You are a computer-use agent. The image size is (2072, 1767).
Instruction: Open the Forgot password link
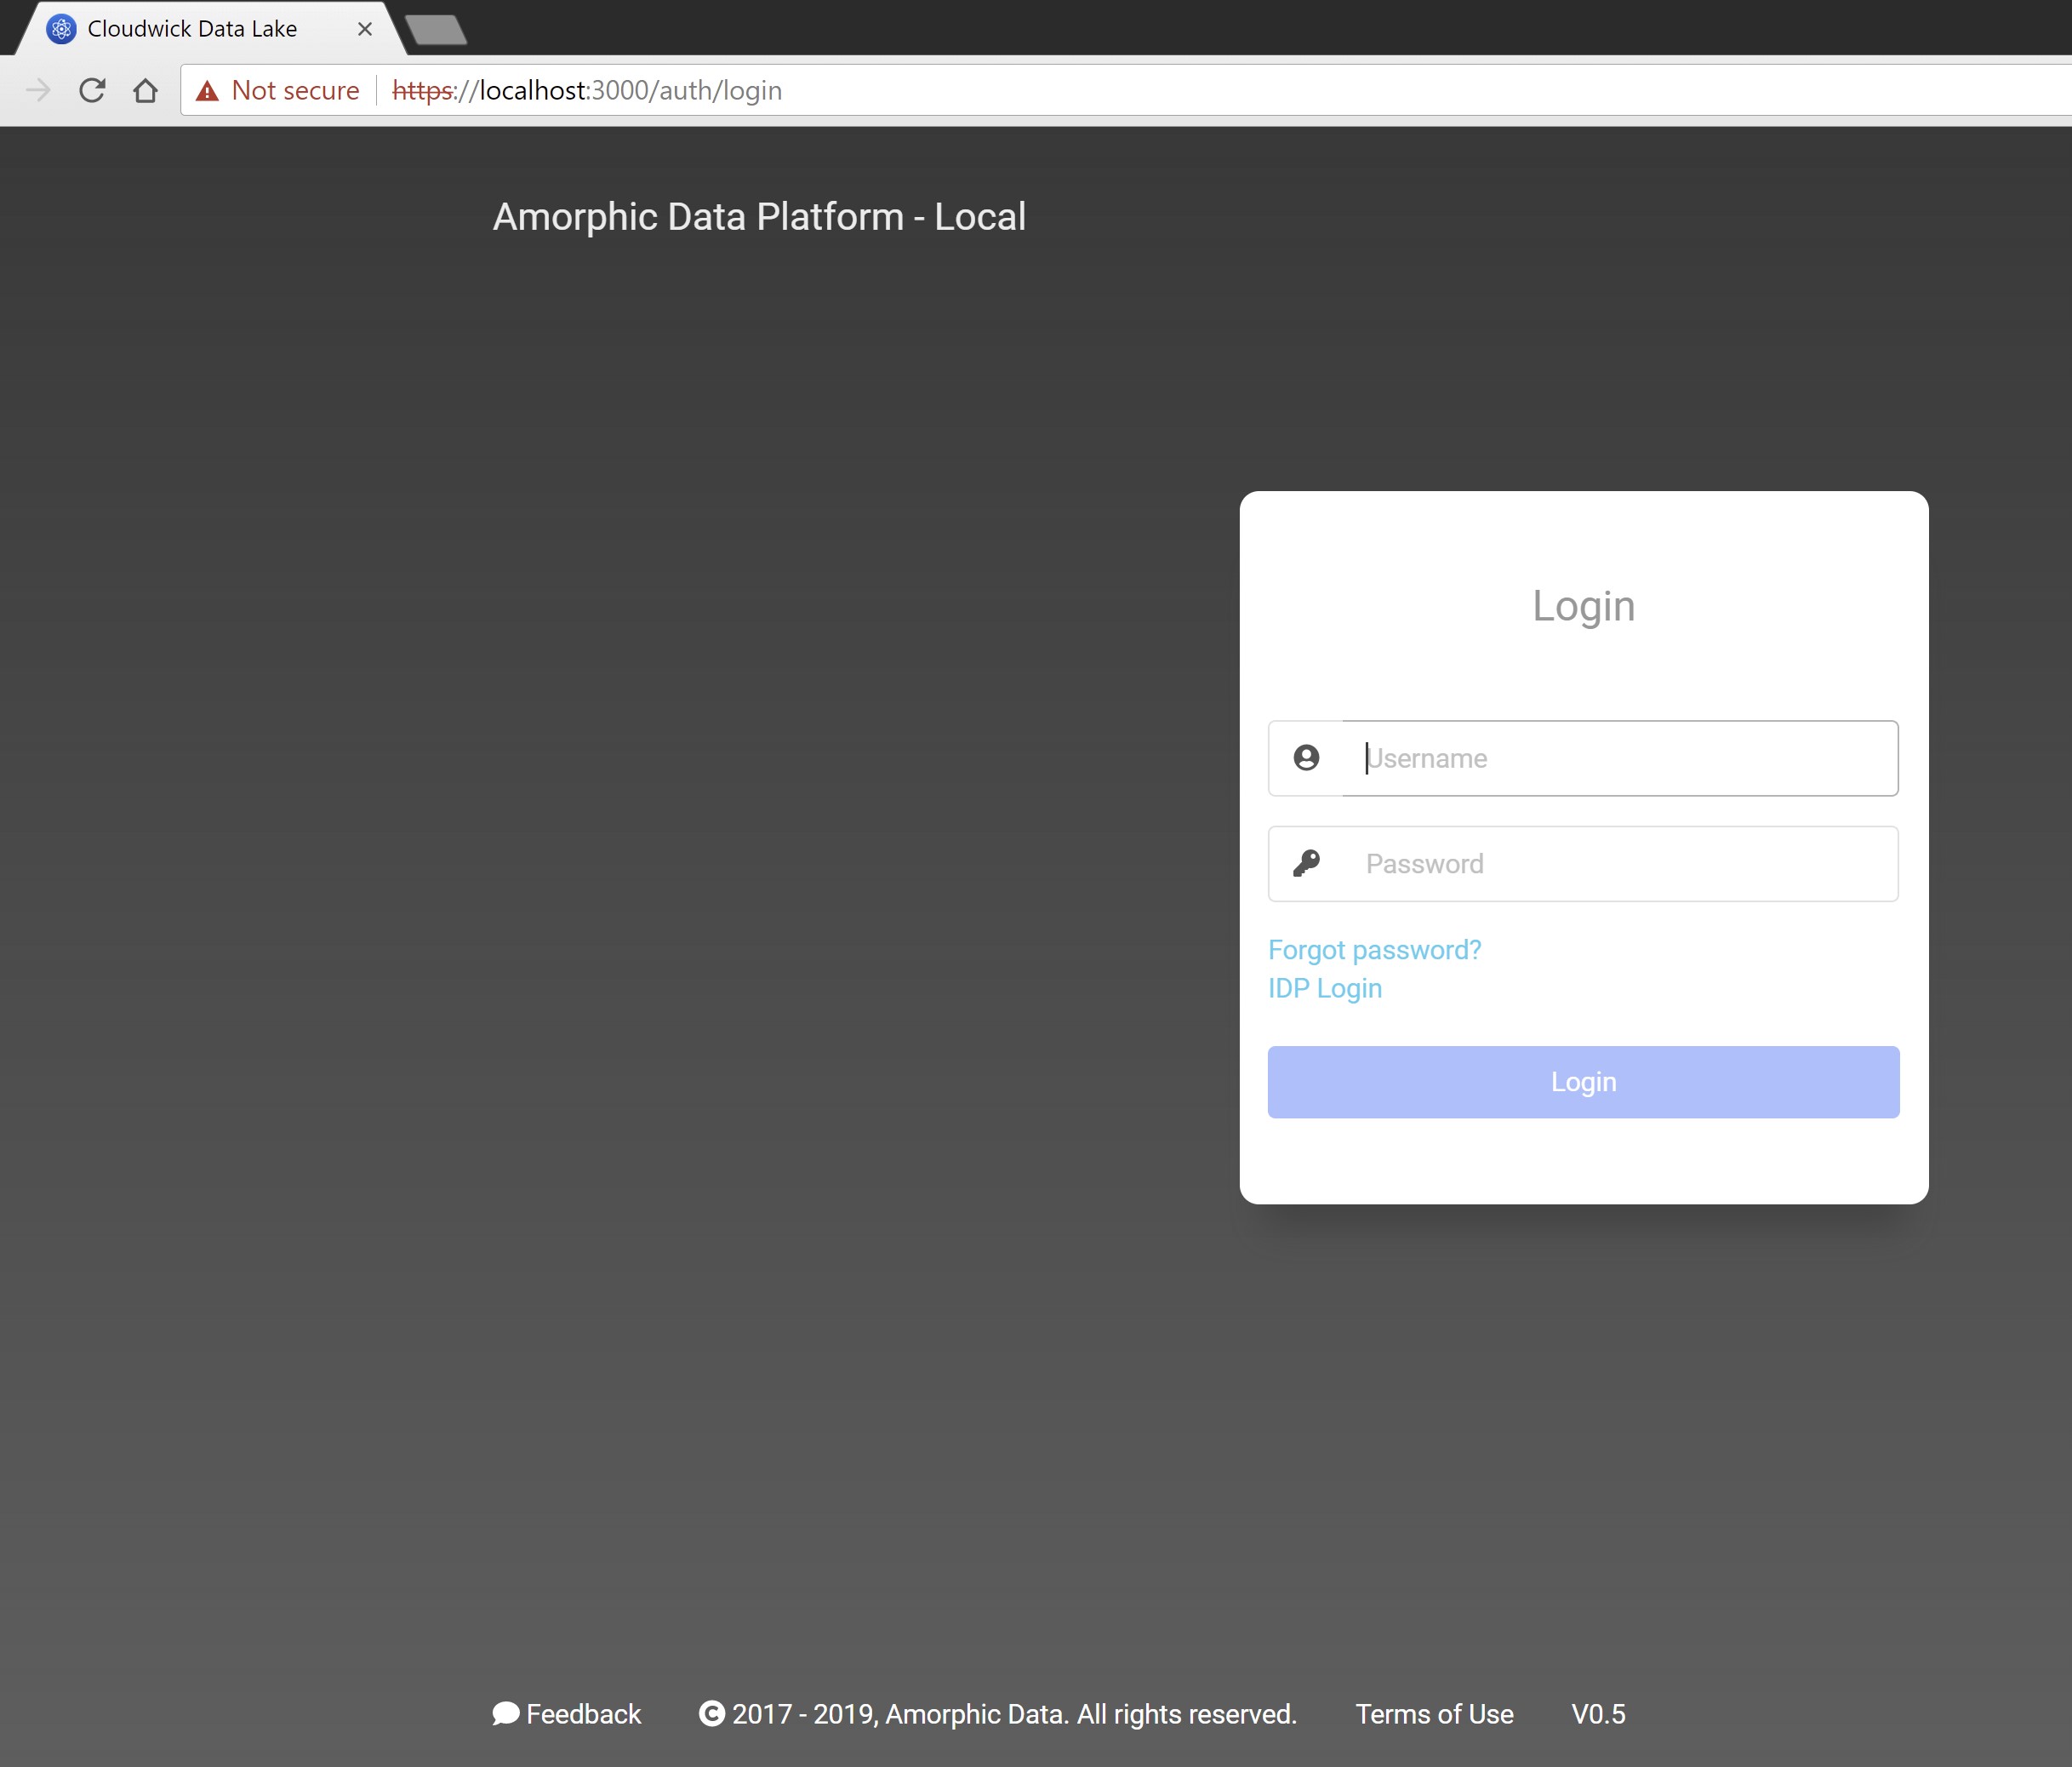click(x=1374, y=949)
